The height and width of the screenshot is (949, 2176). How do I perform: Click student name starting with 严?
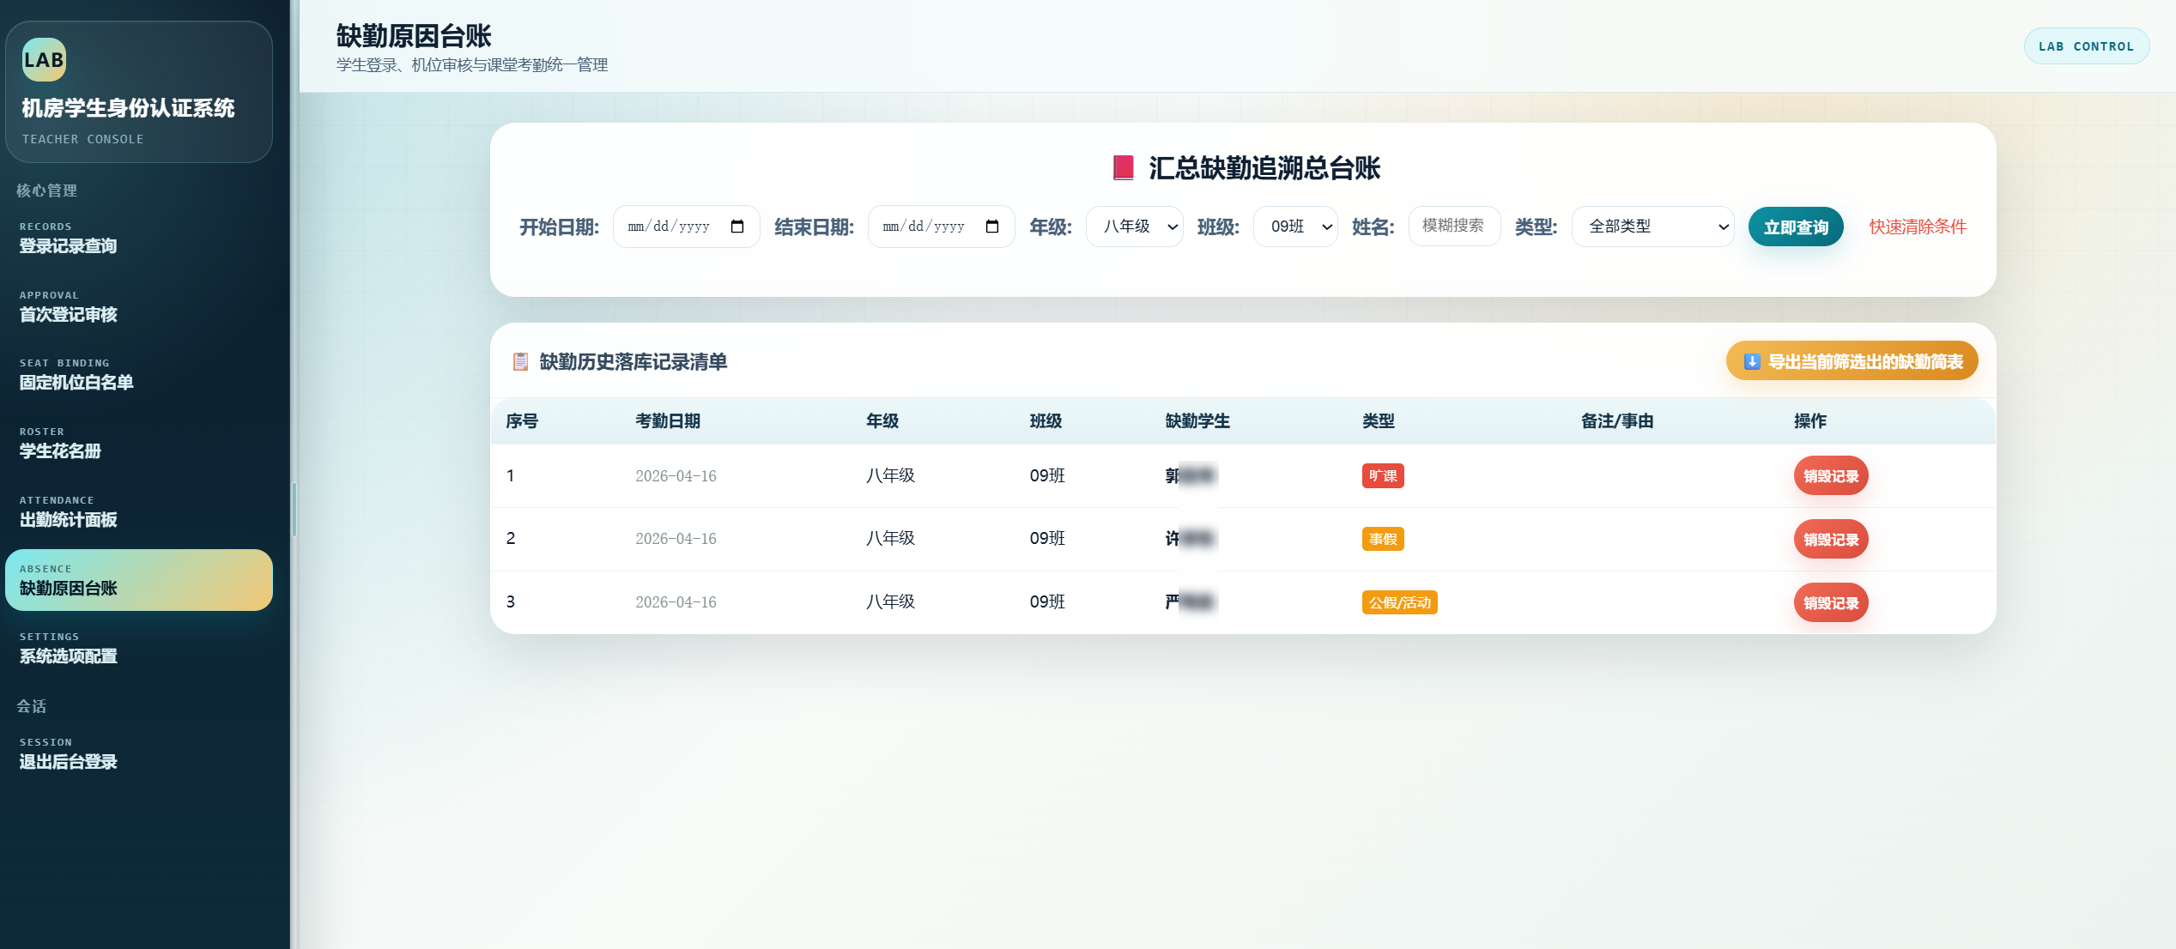pos(1191,601)
